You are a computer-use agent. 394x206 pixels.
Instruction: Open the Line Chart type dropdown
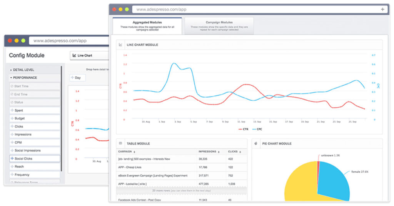click(x=88, y=55)
